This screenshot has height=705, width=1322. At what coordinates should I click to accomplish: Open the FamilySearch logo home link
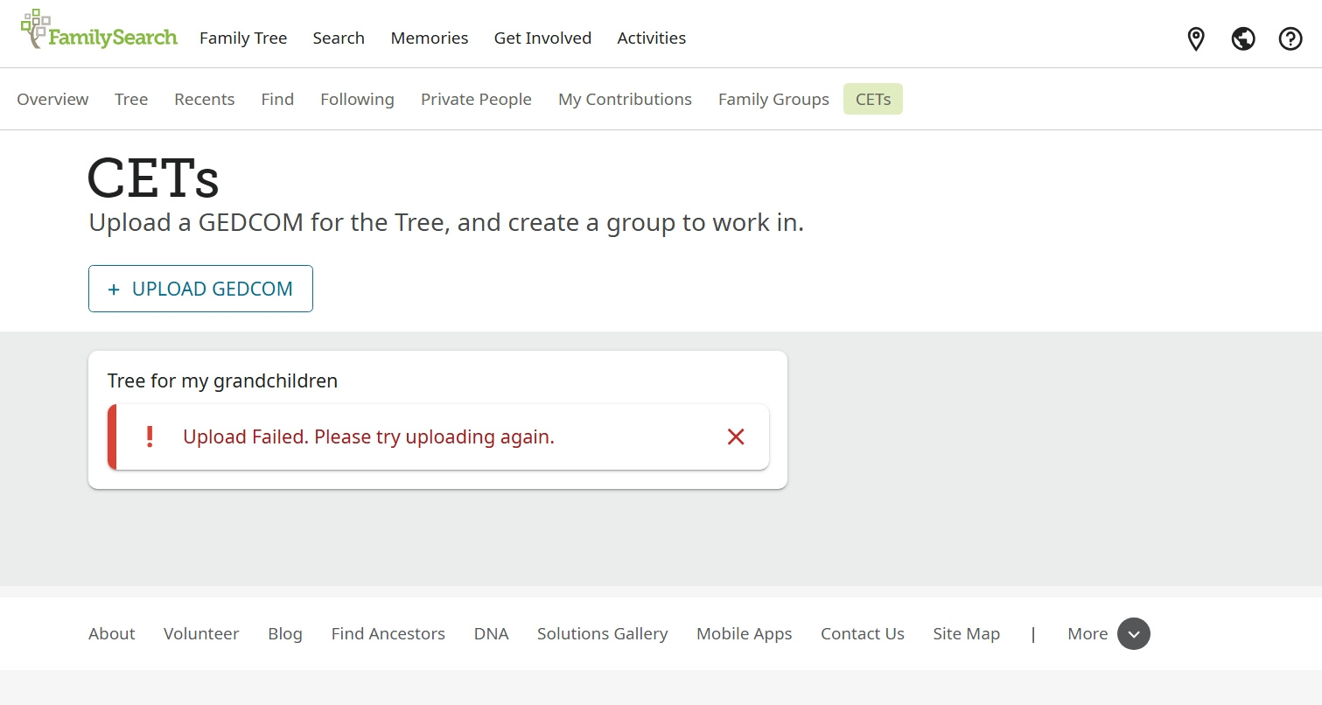99,30
